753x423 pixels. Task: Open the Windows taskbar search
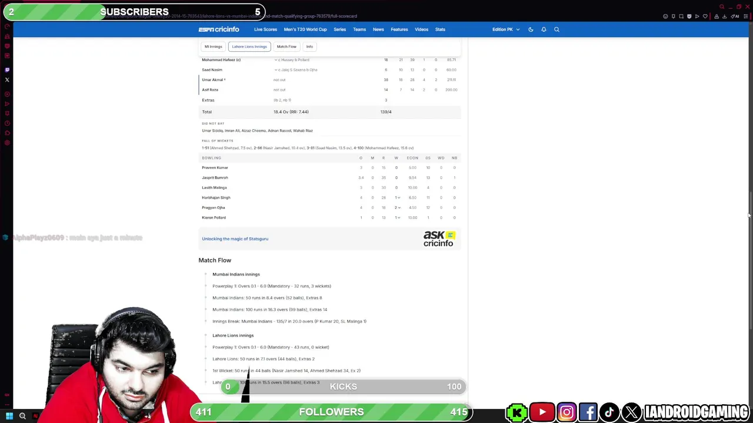tap(22, 416)
